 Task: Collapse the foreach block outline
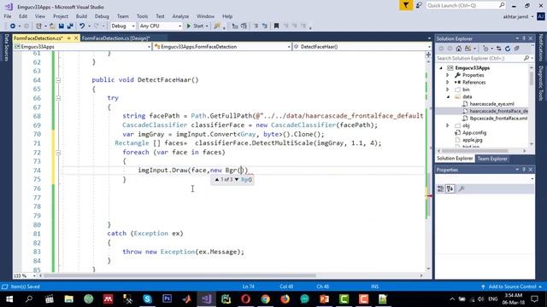tap(58, 153)
